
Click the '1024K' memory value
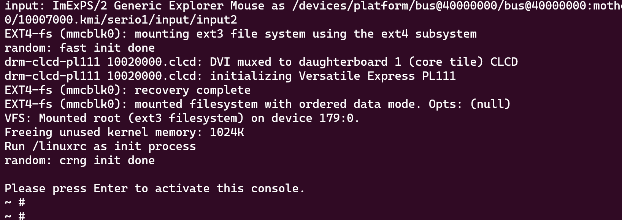point(227,132)
